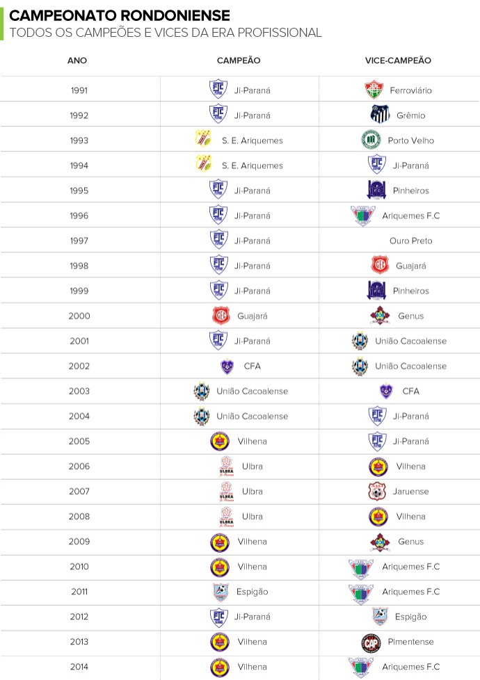
Task: Click the Pimentense CAP crest in 2013
Action: pos(371,642)
